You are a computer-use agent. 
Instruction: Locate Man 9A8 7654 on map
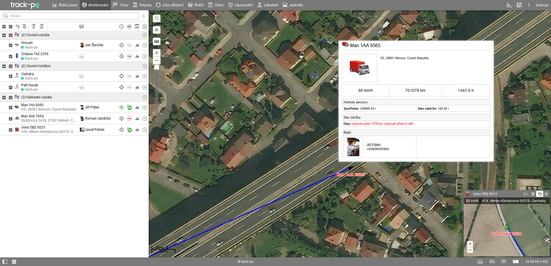coord(121,119)
